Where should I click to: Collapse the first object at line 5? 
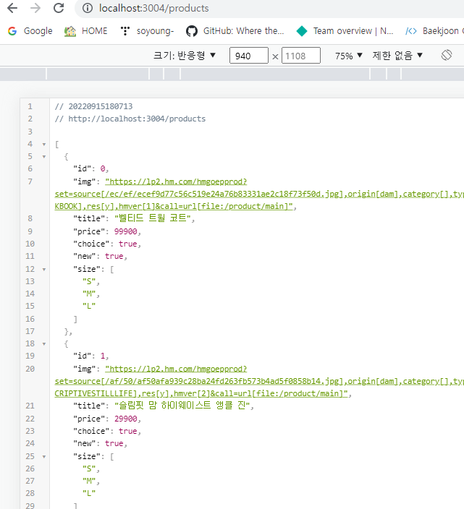coord(44,157)
